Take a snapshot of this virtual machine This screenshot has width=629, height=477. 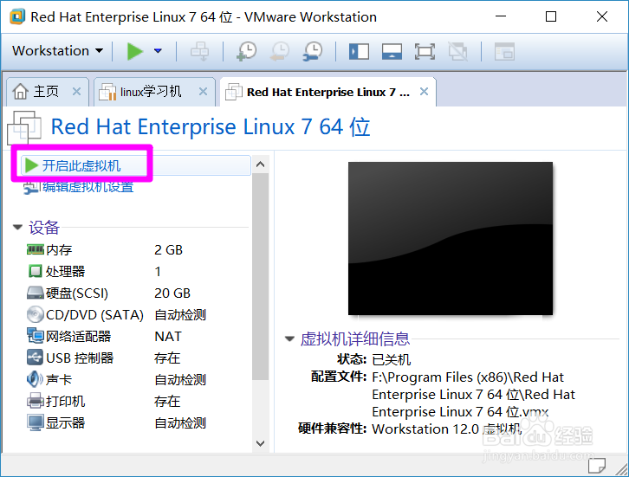(247, 51)
